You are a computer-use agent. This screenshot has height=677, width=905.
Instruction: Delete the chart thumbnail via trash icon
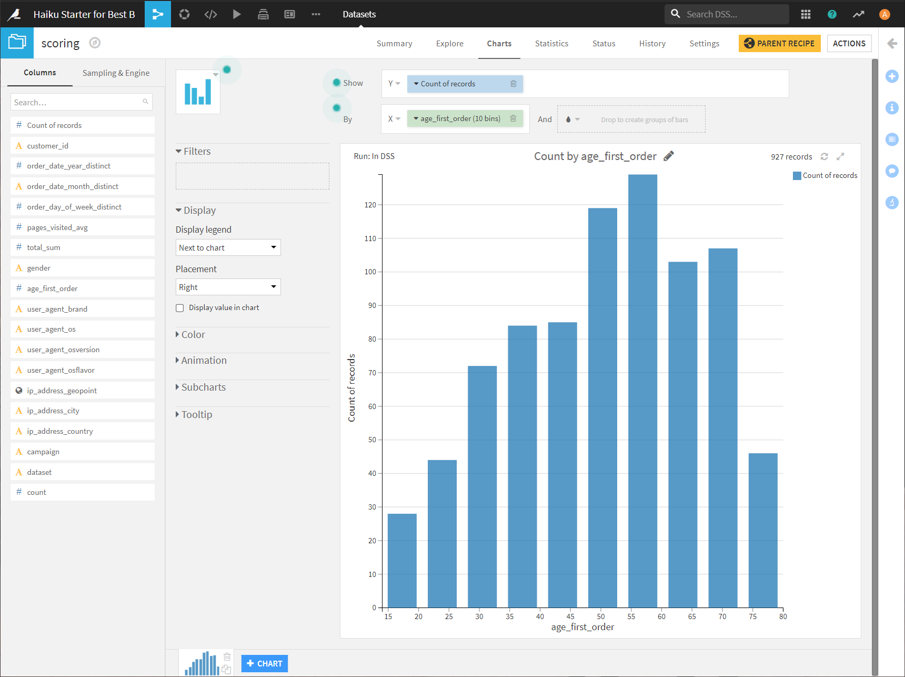(x=227, y=656)
